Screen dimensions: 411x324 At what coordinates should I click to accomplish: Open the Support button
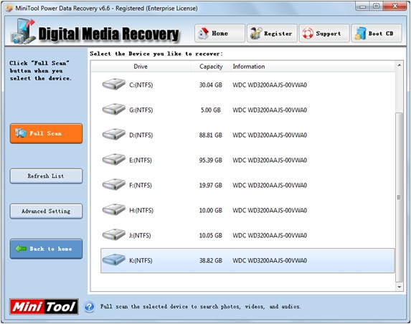coord(324,33)
